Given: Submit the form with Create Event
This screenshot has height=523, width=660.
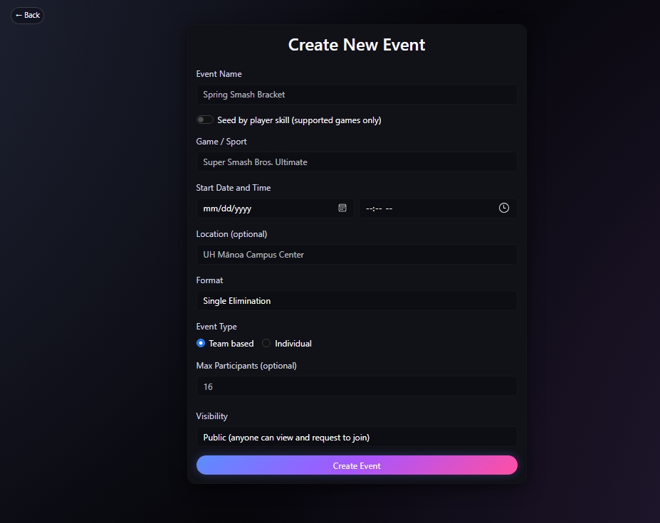Looking at the screenshot, I should pyautogui.click(x=356, y=465).
